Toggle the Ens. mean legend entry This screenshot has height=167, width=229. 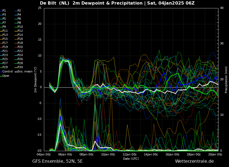click(25, 72)
